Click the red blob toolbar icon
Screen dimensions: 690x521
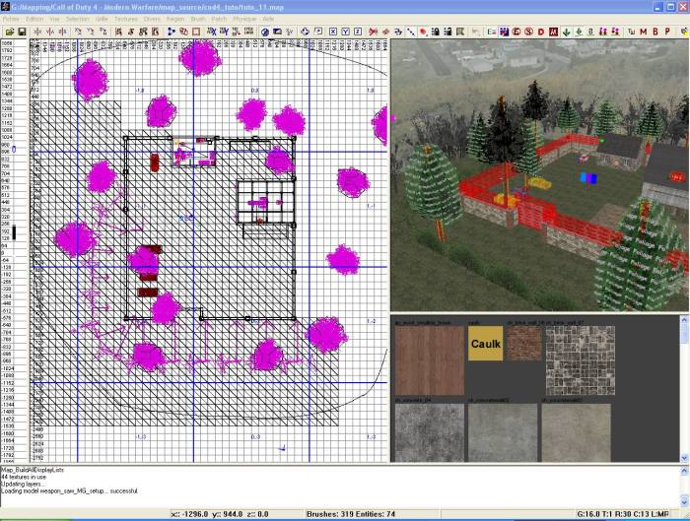(x=423, y=32)
